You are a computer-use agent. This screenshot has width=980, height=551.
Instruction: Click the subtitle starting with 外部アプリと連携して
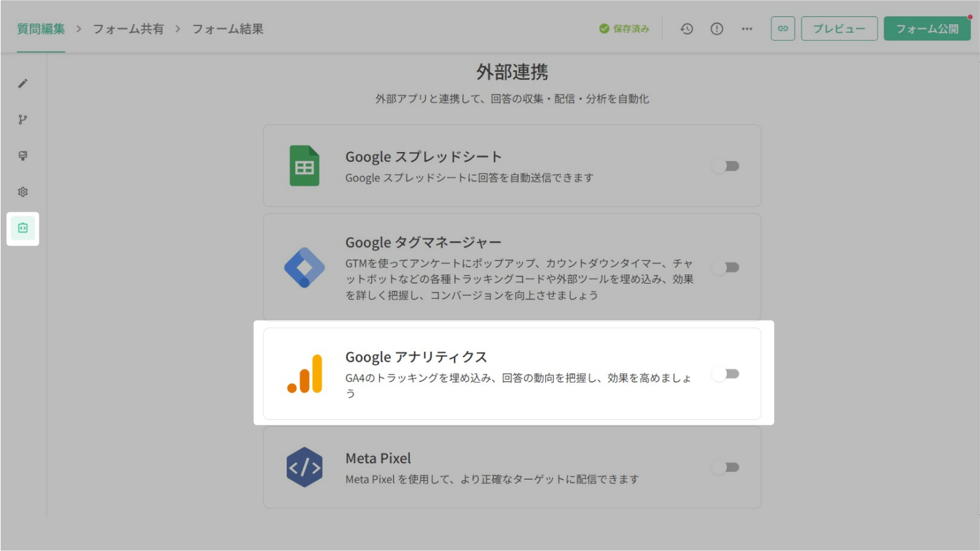(512, 99)
